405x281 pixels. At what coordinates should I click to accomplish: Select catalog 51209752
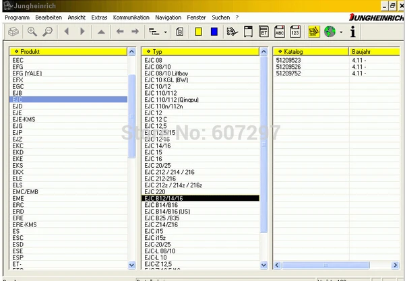pos(288,73)
